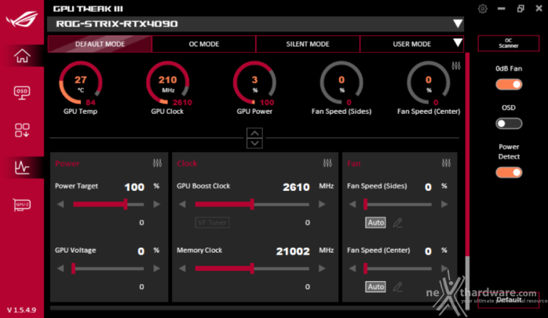
Task: Decrease Fan Speed (Center) with left arrow
Action: (x=353, y=269)
